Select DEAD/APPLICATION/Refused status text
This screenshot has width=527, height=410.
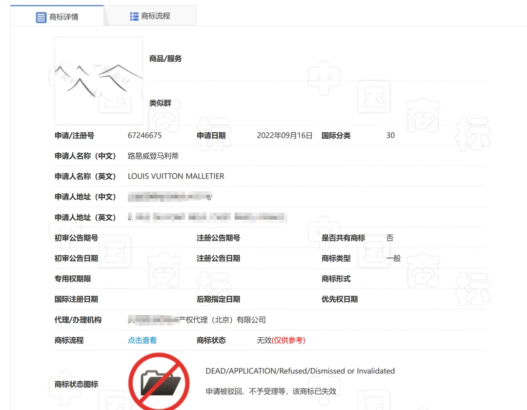(300, 371)
